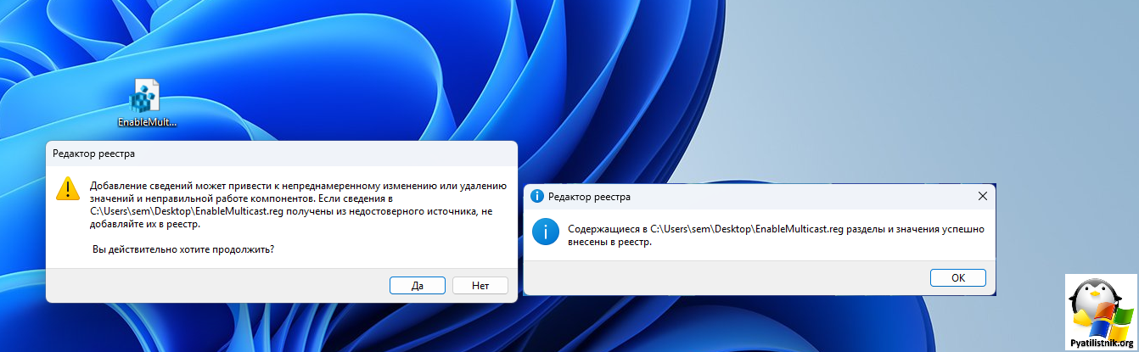Click the question Вы действительно хотите продолжить?
The height and width of the screenshot is (352, 1139).
click(182, 250)
